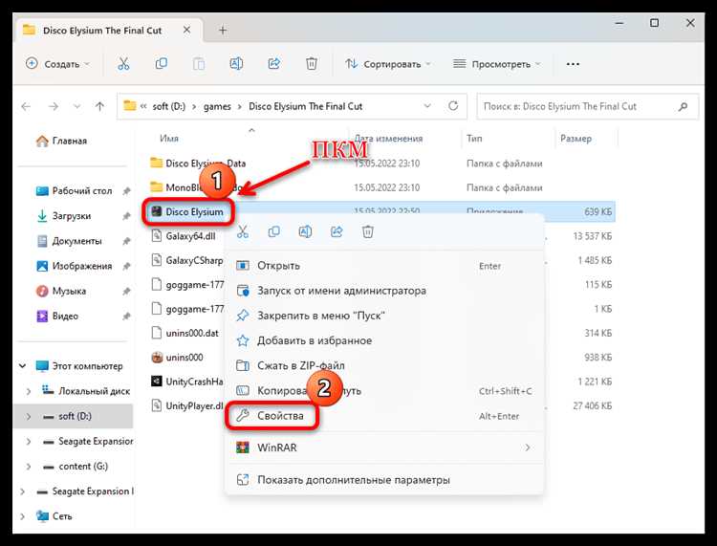Screen dimensions: 717x546
Task: Collapse the Этот компьютер tree node
Action: 22,366
